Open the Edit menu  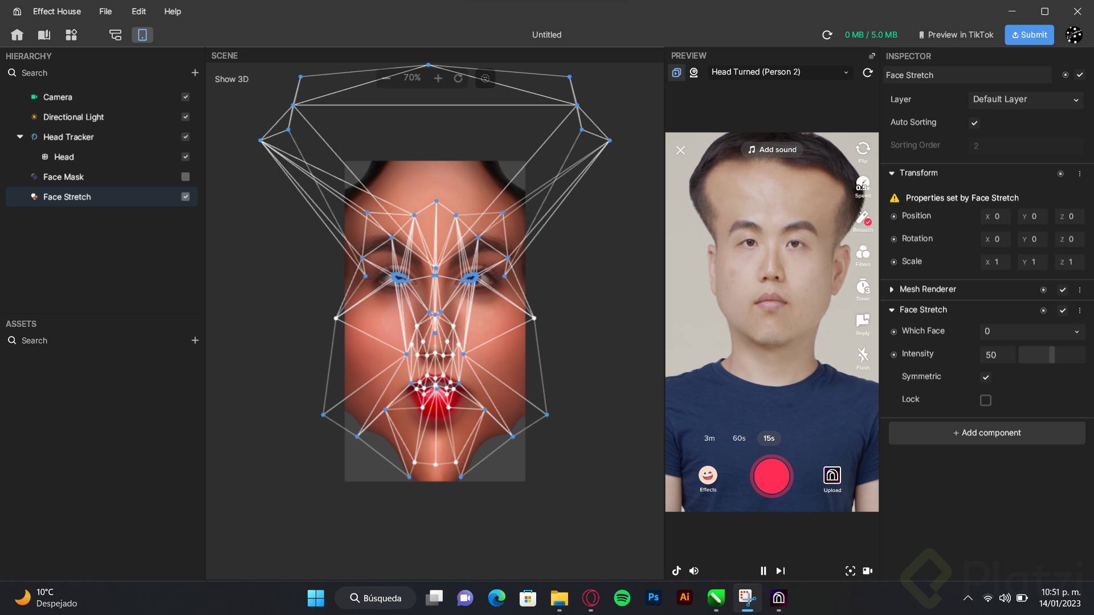tap(138, 11)
